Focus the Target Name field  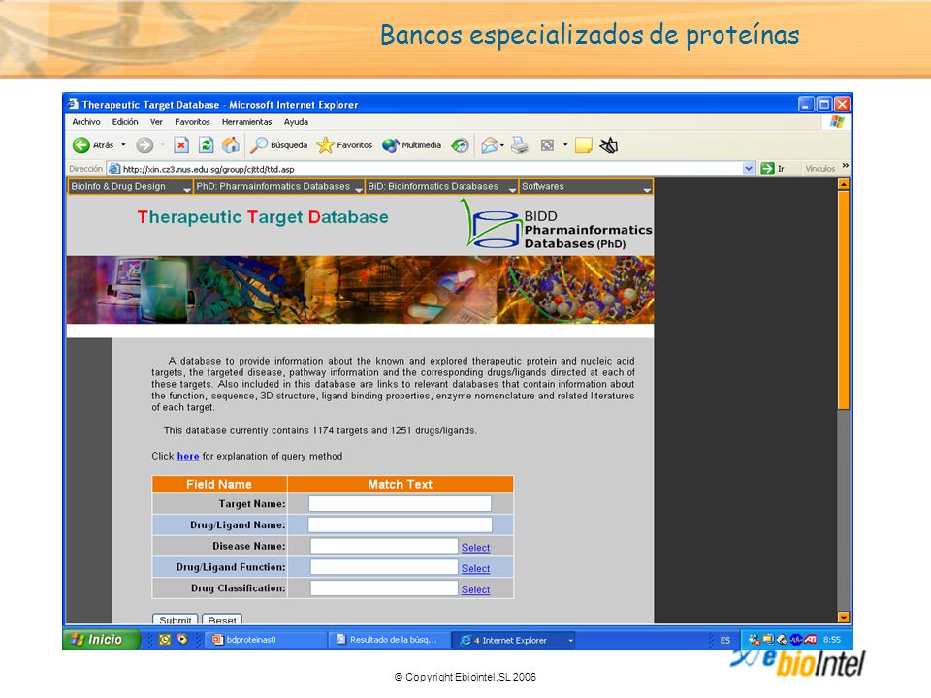pos(400,503)
